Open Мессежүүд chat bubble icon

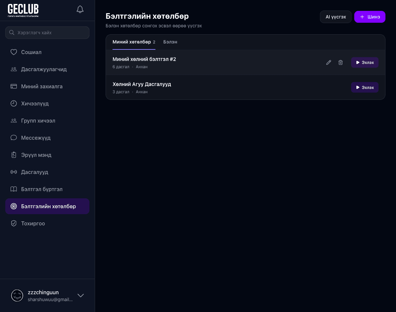pos(14,138)
